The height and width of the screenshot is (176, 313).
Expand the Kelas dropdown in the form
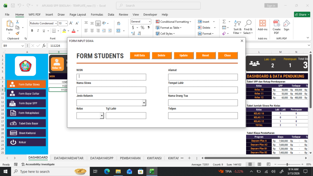click(x=102, y=116)
